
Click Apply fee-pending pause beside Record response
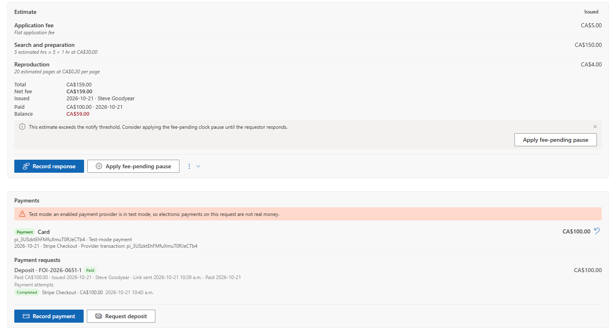[133, 166]
